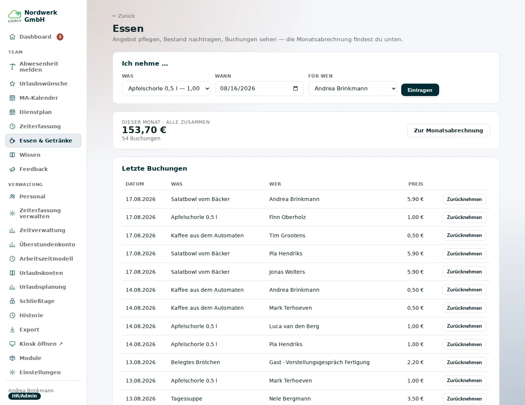Open the calendar picker in the Wann field
Viewport: 525px width, 405px height.
coord(295,88)
